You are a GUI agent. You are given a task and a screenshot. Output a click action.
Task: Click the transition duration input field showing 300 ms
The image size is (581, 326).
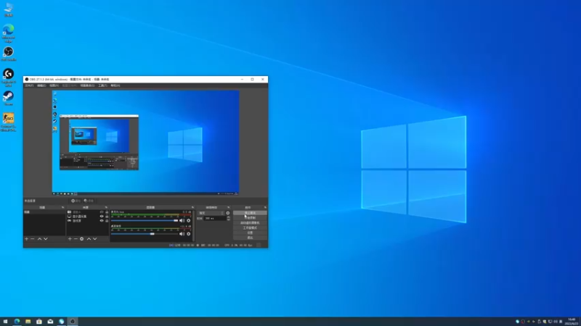pos(215,219)
